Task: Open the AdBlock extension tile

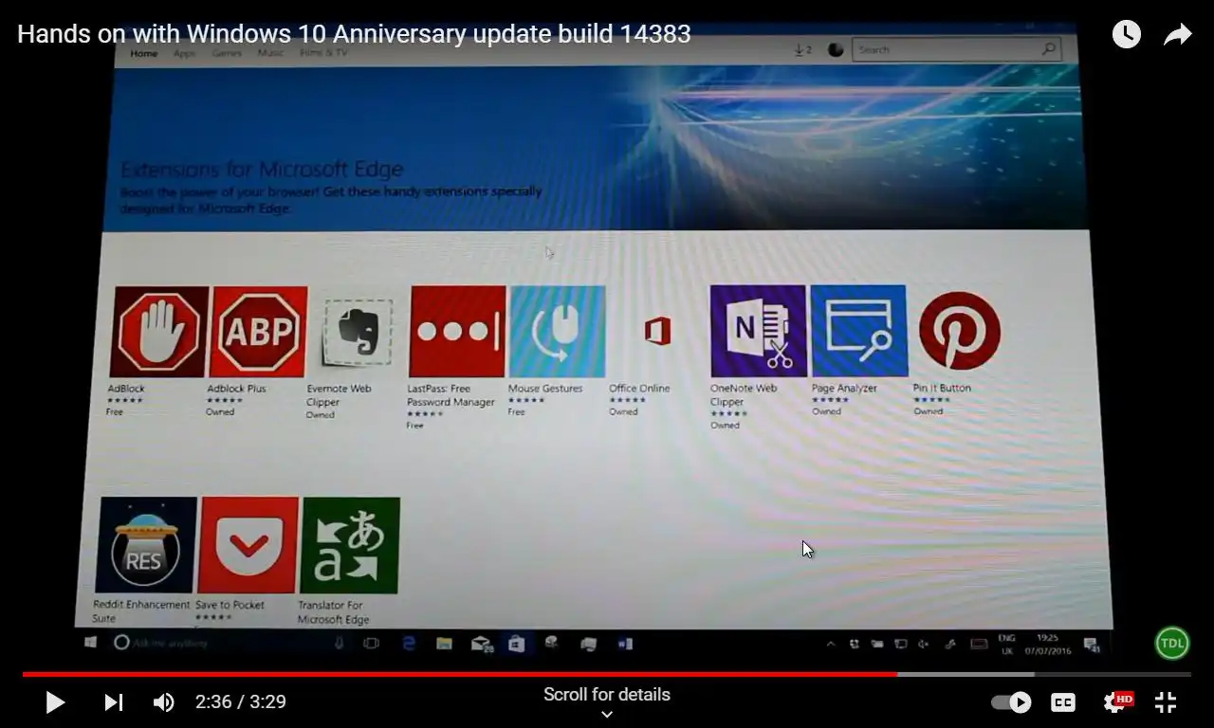Action: 158,332
